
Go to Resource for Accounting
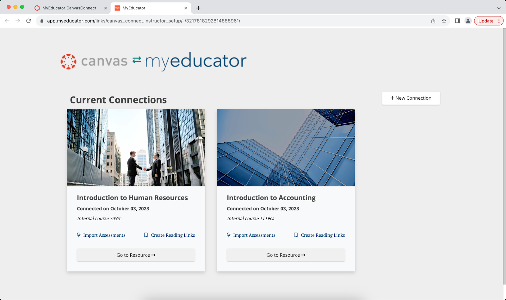click(x=286, y=255)
